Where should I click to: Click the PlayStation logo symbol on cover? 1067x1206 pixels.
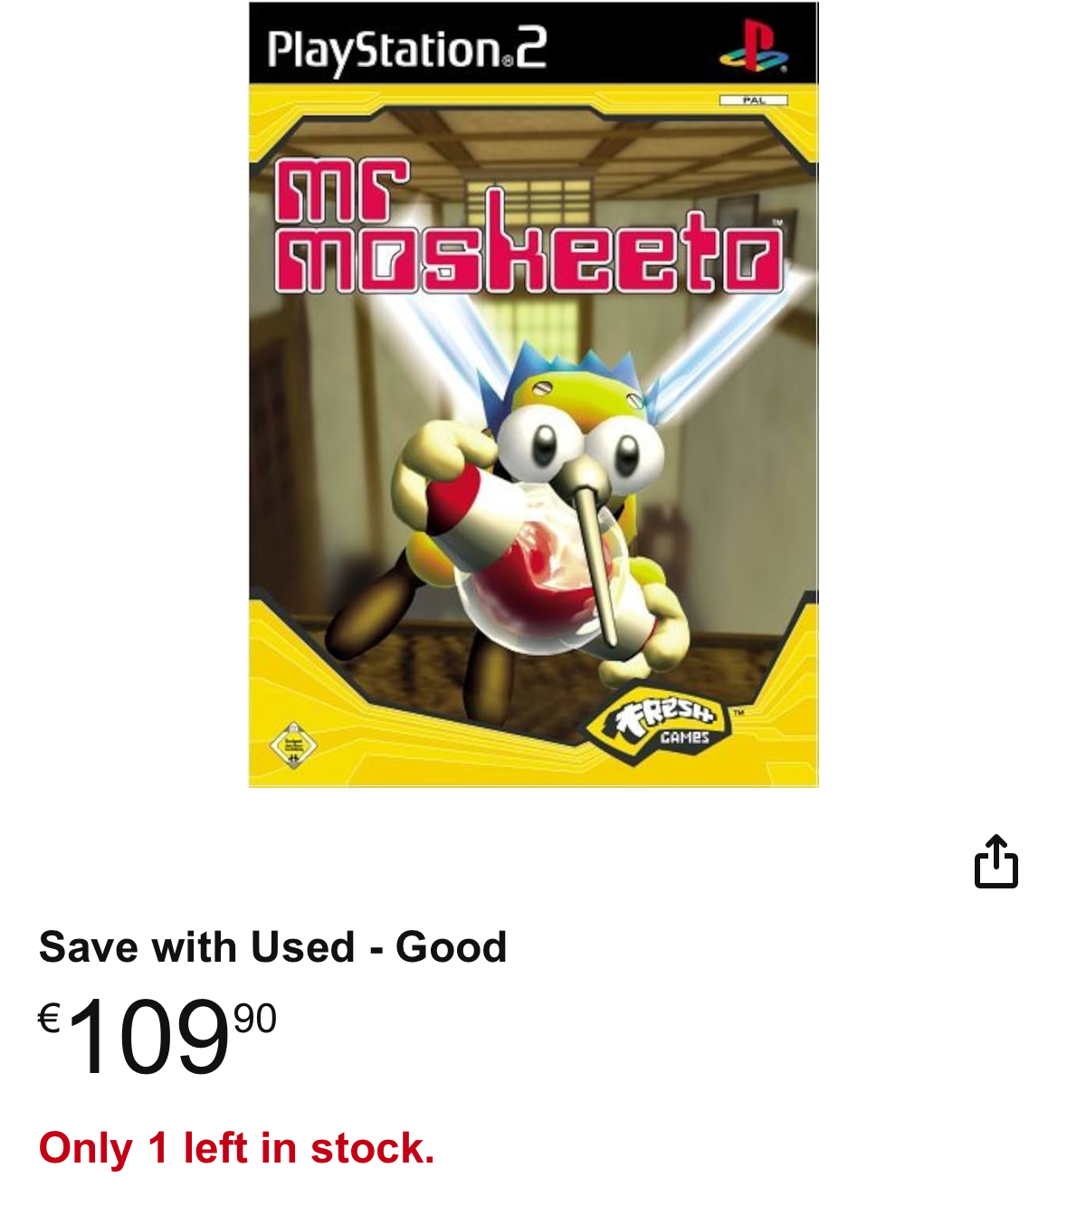pyautogui.click(x=753, y=47)
